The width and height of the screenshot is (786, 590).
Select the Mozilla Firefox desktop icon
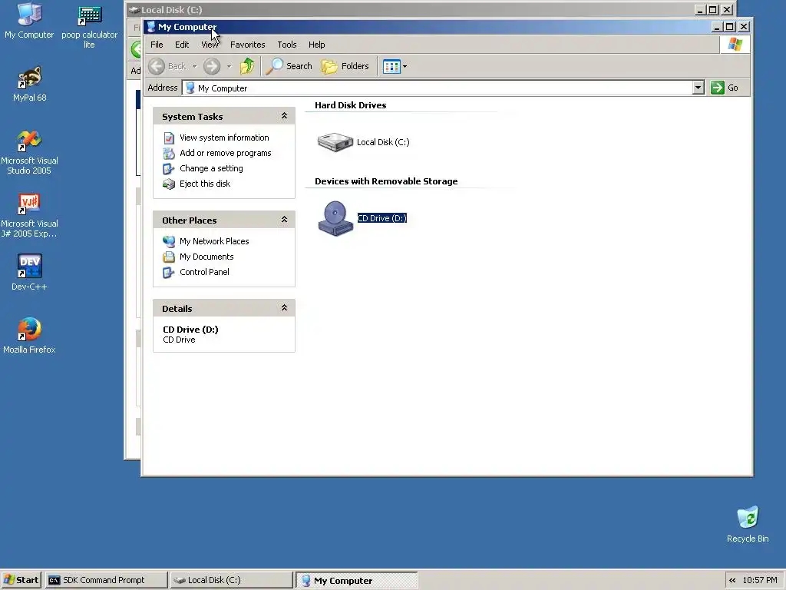[30, 336]
